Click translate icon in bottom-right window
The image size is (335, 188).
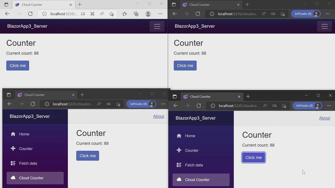coord(274,106)
